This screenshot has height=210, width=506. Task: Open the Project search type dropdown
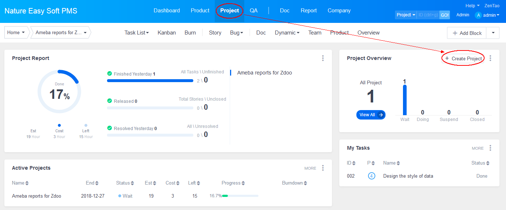[406, 15]
